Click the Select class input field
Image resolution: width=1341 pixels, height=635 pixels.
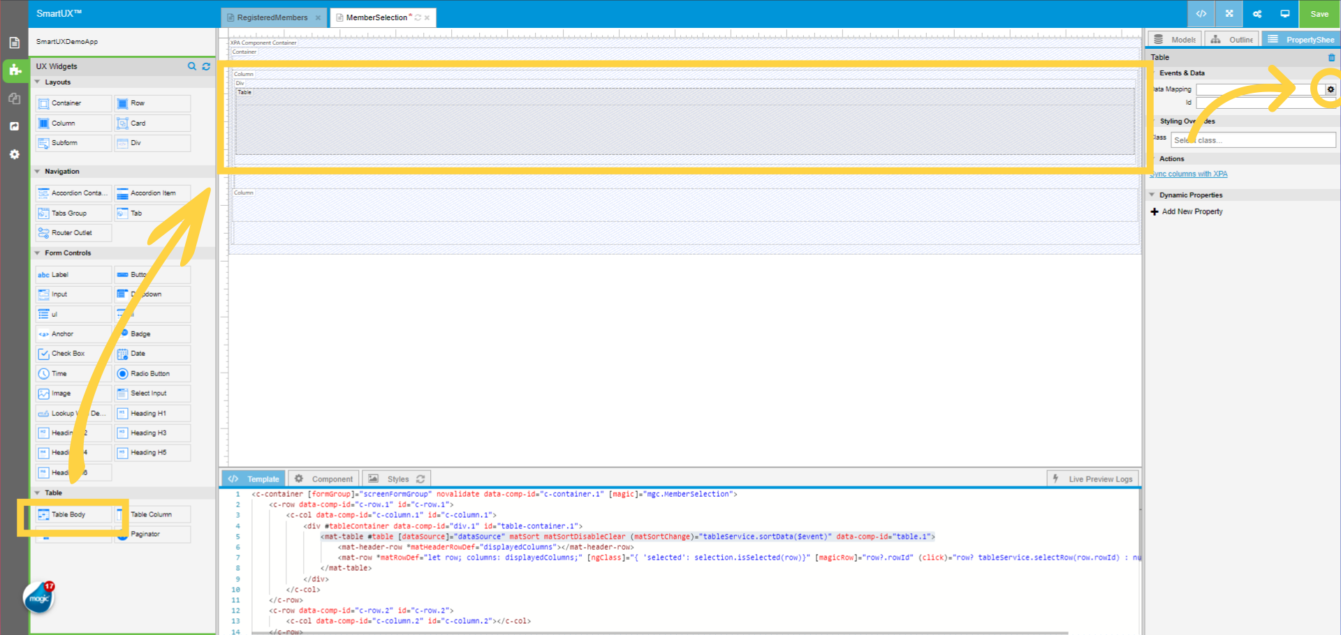(x=1253, y=140)
